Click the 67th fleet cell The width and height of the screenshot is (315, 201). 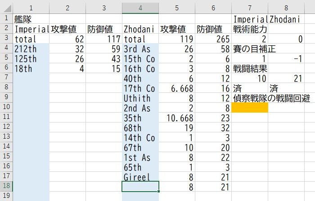pyautogui.click(x=140, y=147)
